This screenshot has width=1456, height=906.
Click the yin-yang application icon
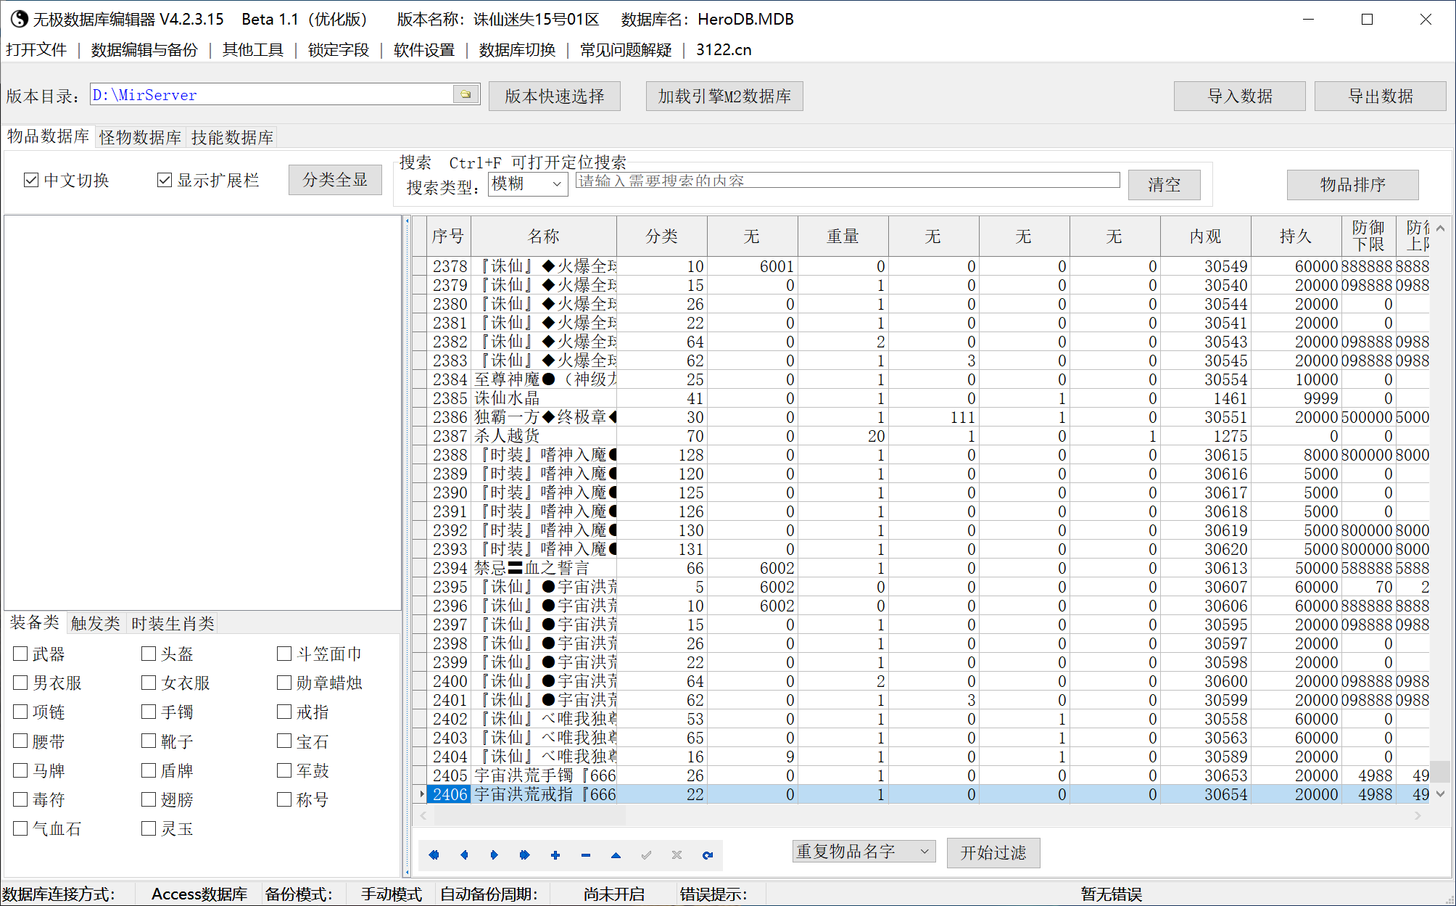tap(19, 19)
